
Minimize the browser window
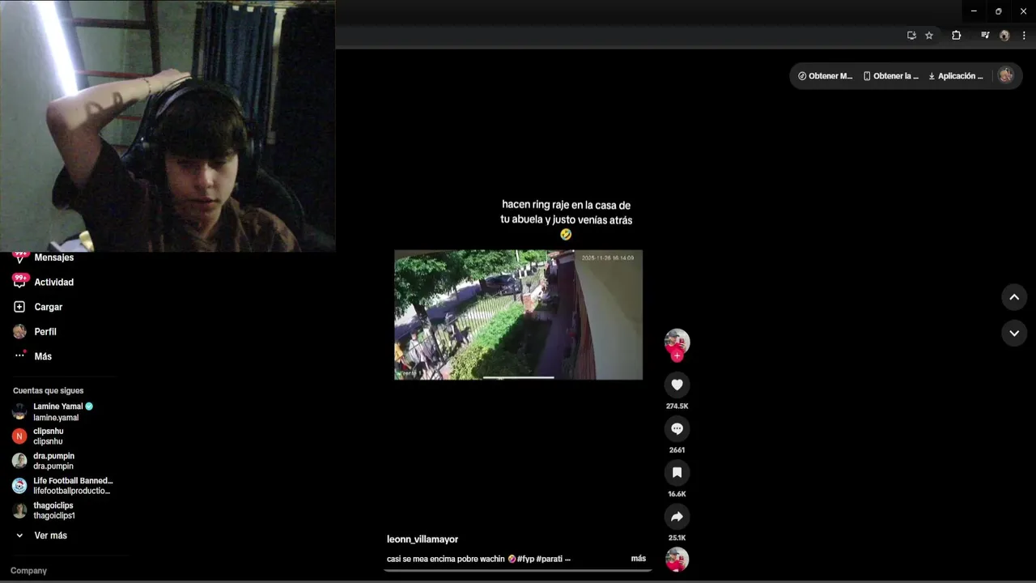974,11
